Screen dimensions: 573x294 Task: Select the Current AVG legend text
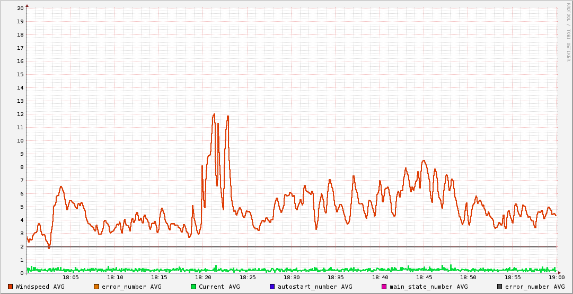pyautogui.click(x=219, y=287)
